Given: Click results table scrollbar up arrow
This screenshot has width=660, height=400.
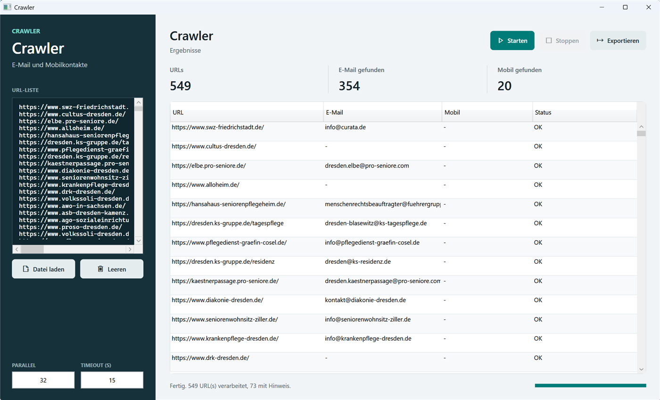Looking at the screenshot, I should coord(641,126).
